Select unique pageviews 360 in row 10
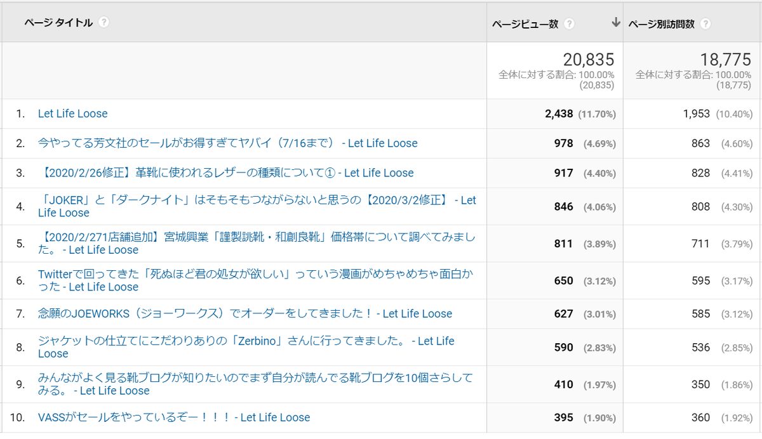This screenshot has width=762, height=439. [x=700, y=418]
